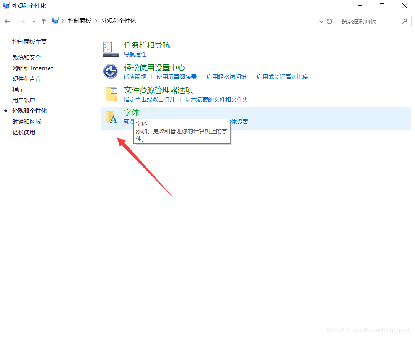Select 外观和个性化 in the sidebar

29,111
